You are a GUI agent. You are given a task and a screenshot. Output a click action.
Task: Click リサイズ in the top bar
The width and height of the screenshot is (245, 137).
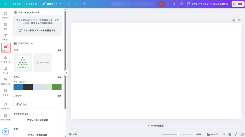click(x=31, y=4)
